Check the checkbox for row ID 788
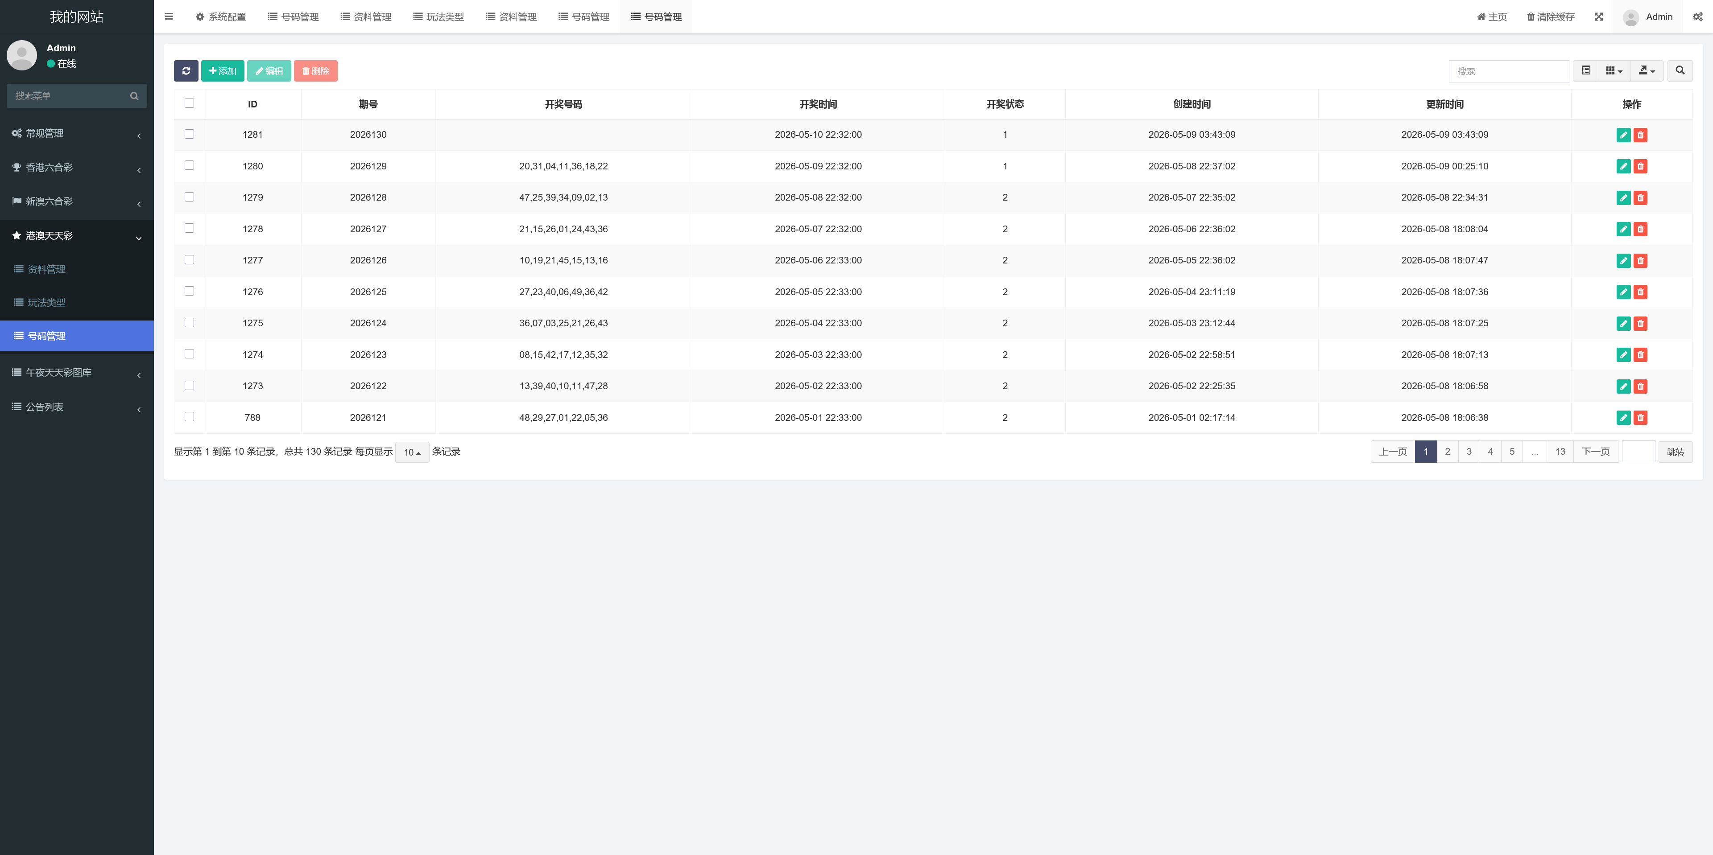The image size is (1713, 855). pos(190,416)
